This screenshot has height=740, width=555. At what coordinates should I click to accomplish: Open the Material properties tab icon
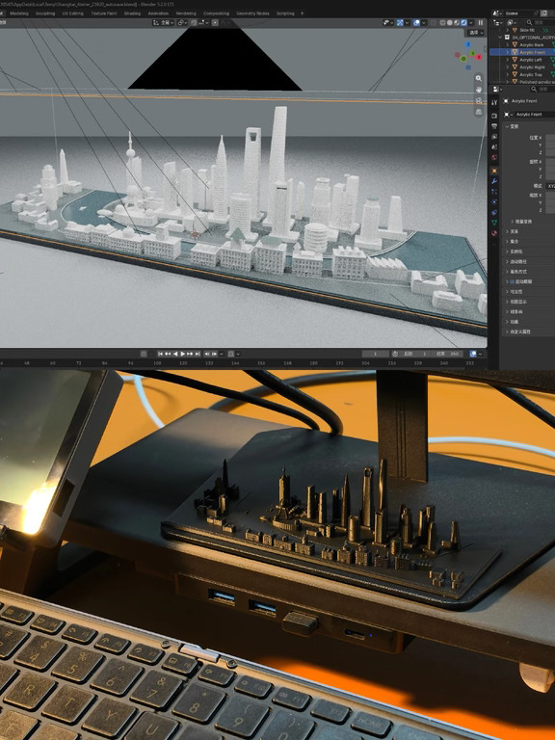tap(494, 233)
